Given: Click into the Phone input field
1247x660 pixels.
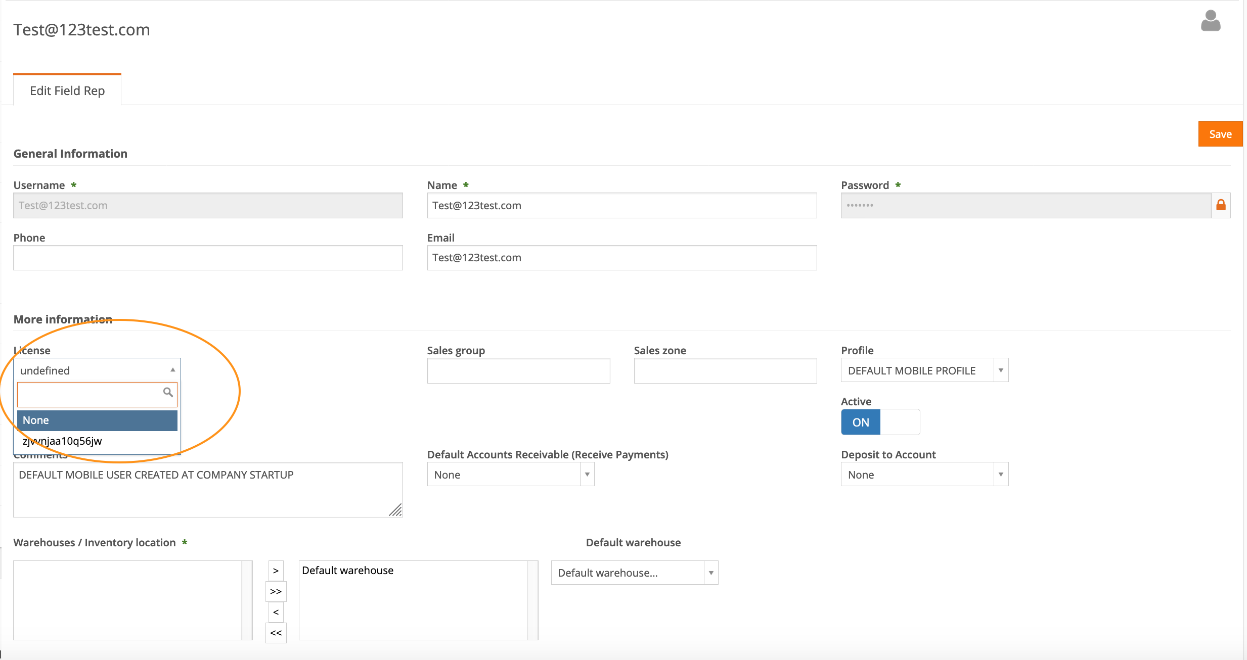Looking at the screenshot, I should pos(208,258).
